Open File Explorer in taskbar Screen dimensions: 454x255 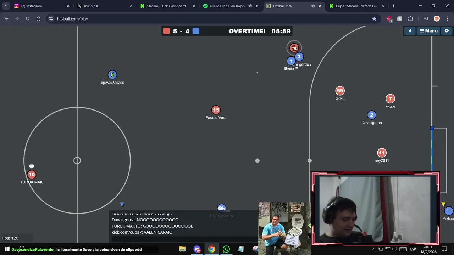[x=182, y=249]
